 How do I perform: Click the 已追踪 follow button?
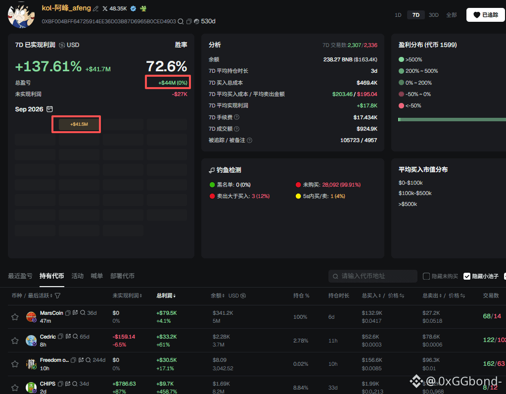pos(486,15)
